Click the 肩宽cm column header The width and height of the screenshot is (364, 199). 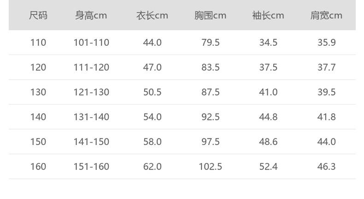(x=326, y=15)
